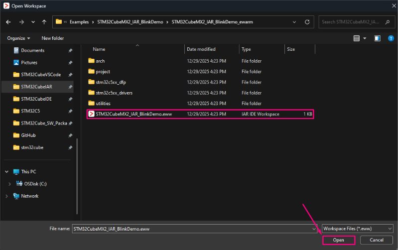Click the Open button
This screenshot has height=250, width=398.
pyautogui.click(x=339, y=240)
